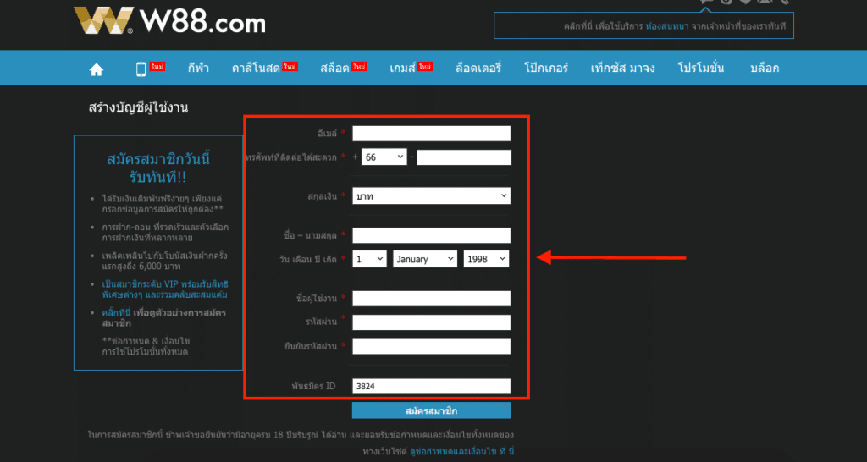Open the birth year 1998 dropdown
This screenshot has width=867, height=462.
pyautogui.click(x=486, y=259)
